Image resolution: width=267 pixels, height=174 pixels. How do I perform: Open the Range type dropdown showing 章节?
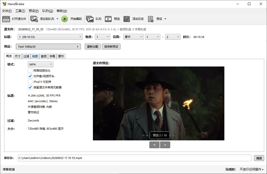133,37
